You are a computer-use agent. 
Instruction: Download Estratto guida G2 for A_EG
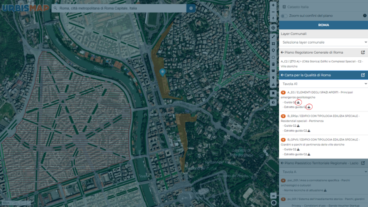[309, 107]
